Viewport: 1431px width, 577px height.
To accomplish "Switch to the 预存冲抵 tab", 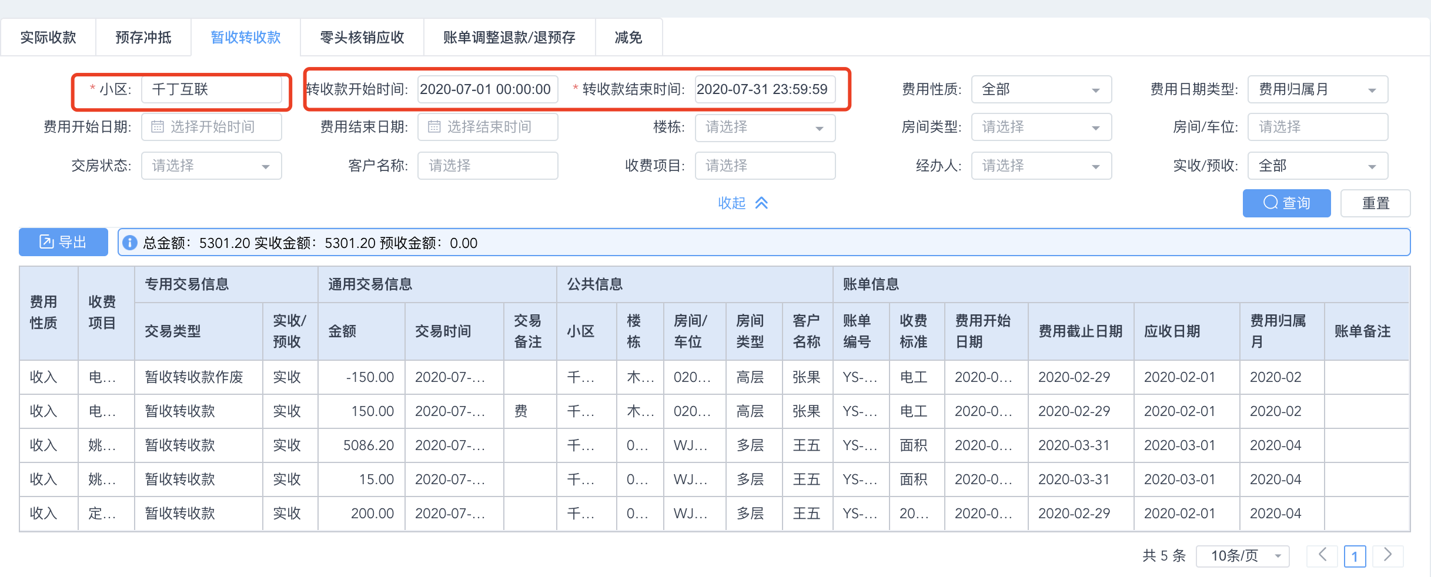I will coord(143,38).
